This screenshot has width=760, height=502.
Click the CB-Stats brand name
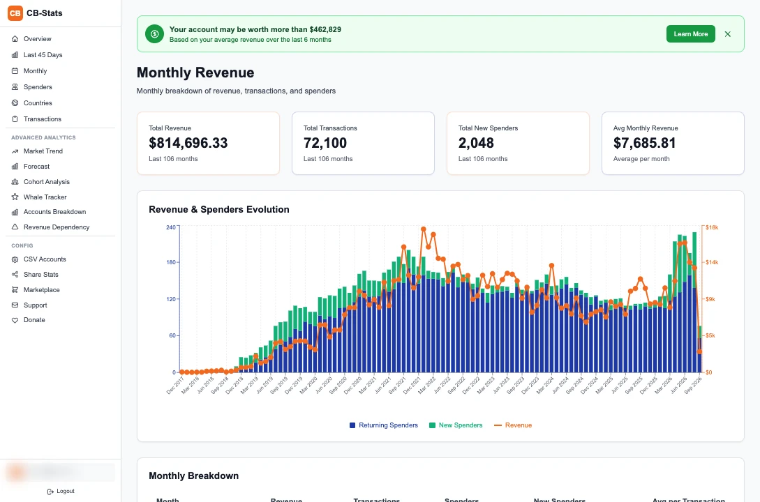coord(44,13)
